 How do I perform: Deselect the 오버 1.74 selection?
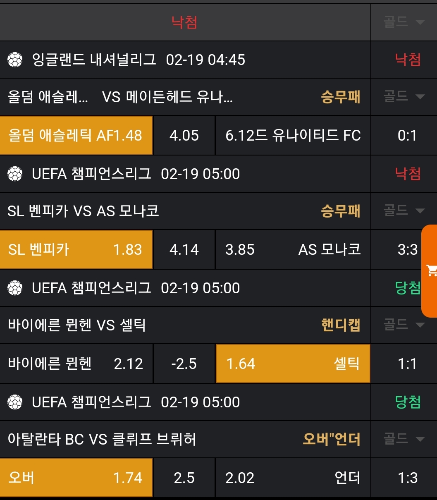pos(76,478)
